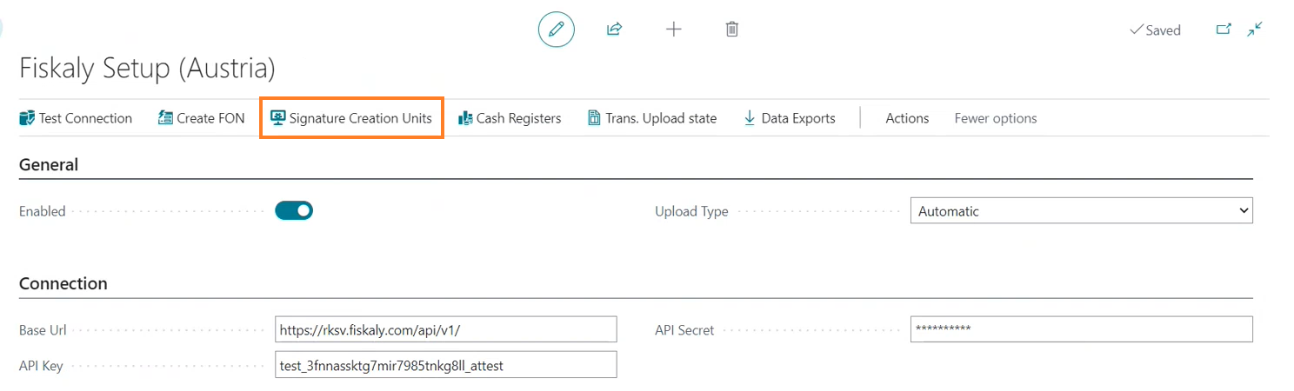Click the trash delete icon
Viewport: 1294px width, 391px height.
pos(732,30)
